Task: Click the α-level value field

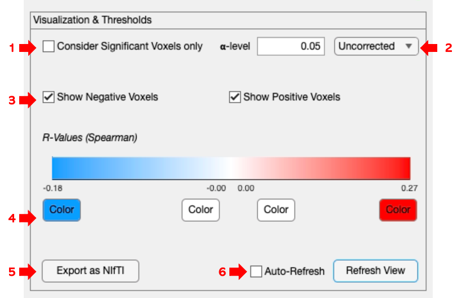Action: [290, 46]
